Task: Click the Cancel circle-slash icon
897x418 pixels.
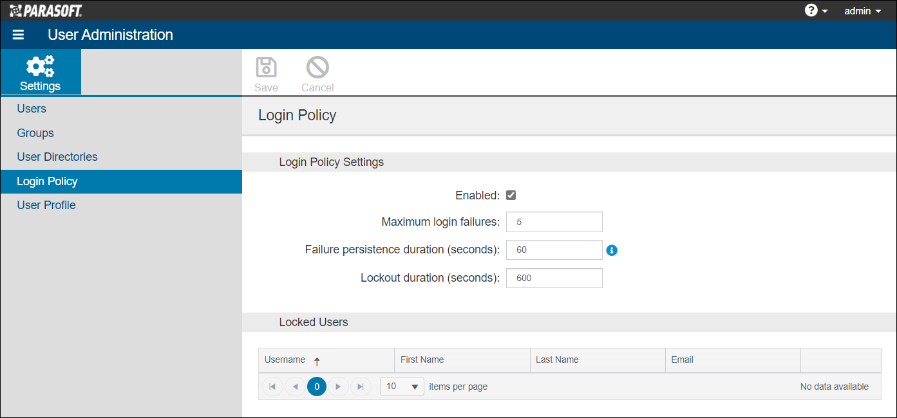Action: pyautogui.click(x=317, y=67)
